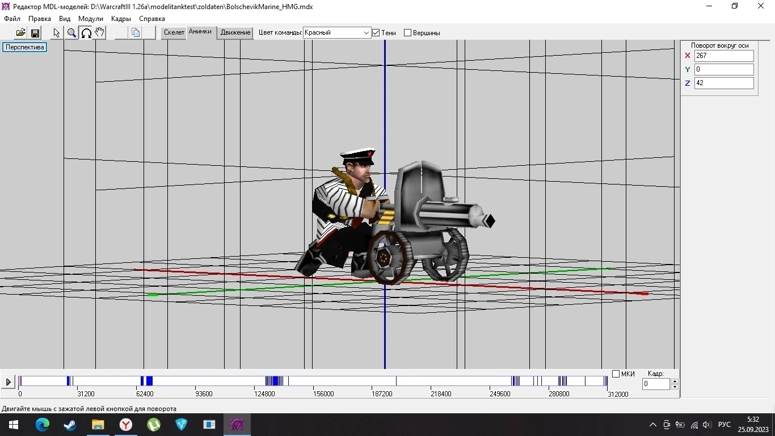Save the model with floppy disk icon
Image resolution: width=775 pixels, height=436 pixels.
[x=35, y=32]
